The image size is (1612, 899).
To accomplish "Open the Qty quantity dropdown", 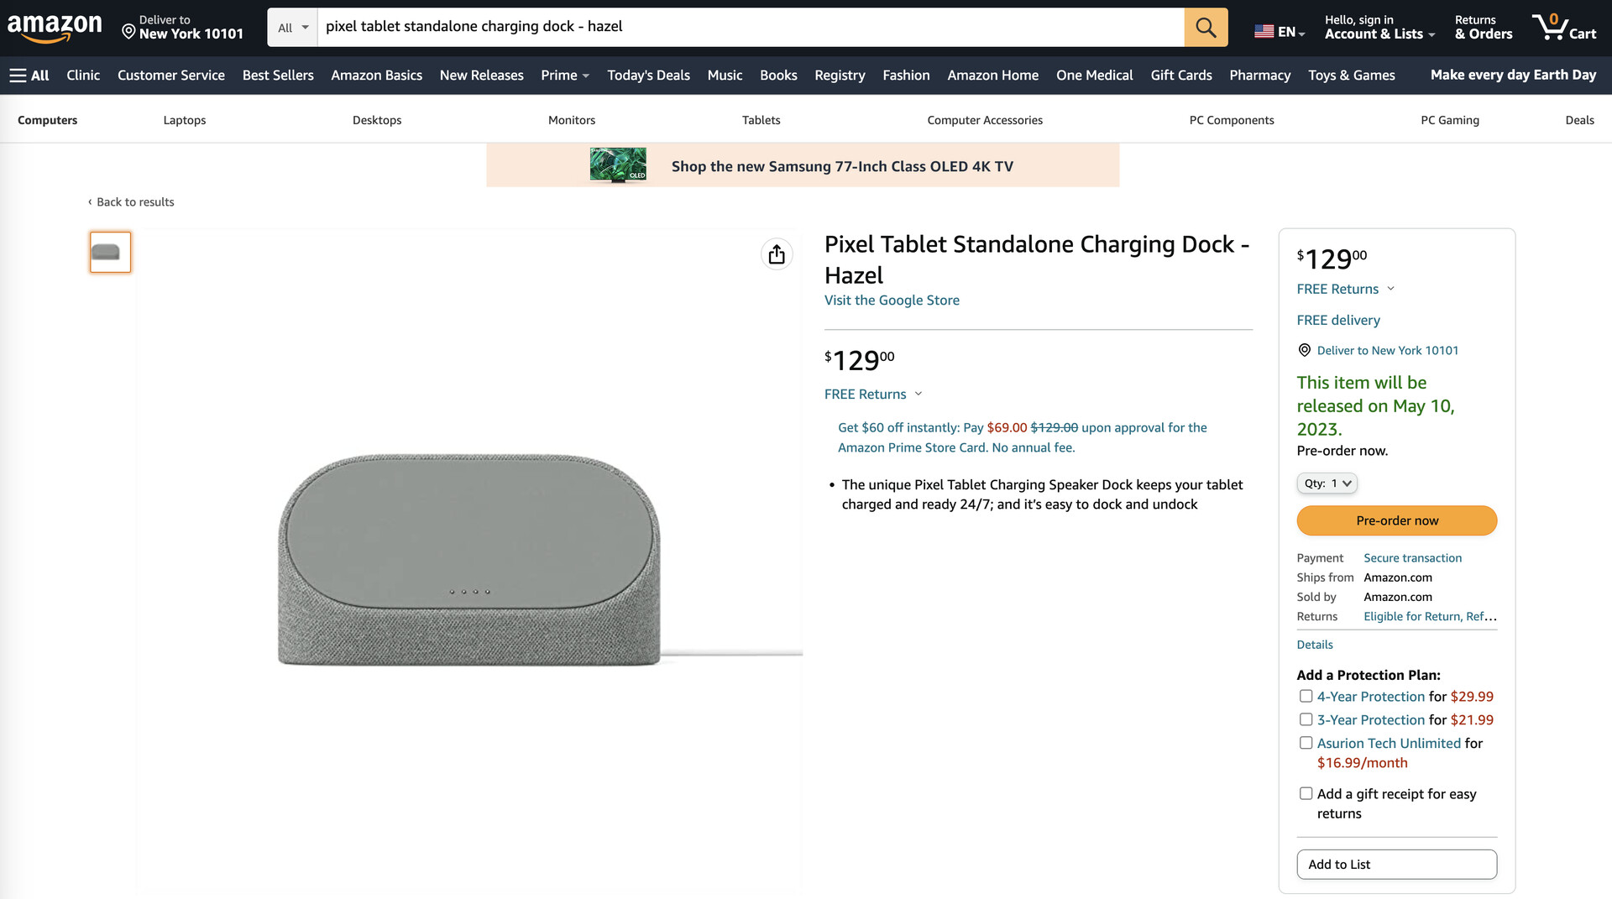I will point(1327,483).
